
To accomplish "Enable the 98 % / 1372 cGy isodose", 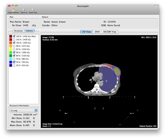I will [x=14, y=46].
